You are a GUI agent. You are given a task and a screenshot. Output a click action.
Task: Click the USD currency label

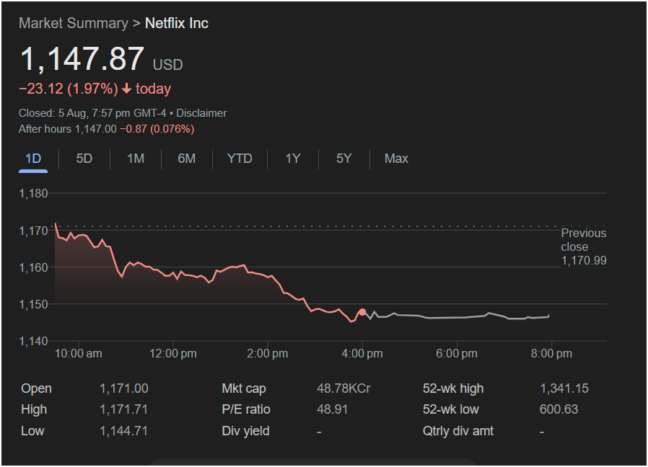[168, 65]
